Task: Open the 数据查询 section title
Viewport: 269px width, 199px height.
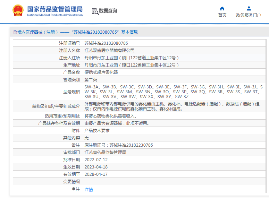Action: click(108, 11)
